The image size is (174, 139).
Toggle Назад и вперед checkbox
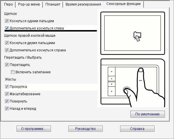(7, 108)
